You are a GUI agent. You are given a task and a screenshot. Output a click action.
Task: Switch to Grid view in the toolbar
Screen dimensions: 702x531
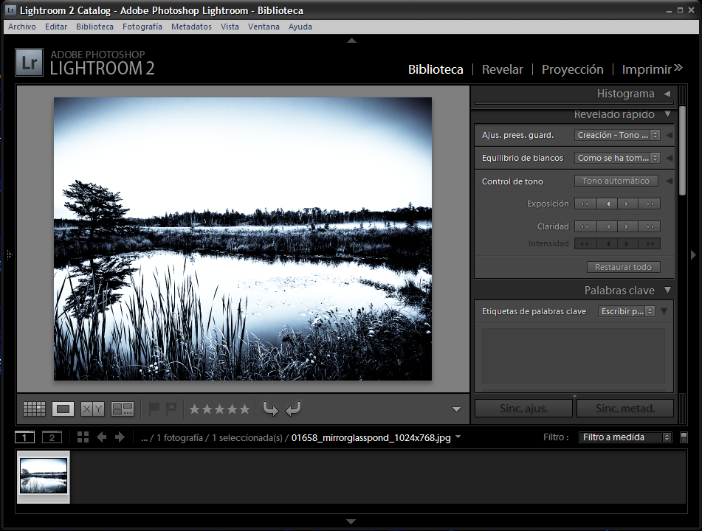pyautogui.click(x=34, y=409)
